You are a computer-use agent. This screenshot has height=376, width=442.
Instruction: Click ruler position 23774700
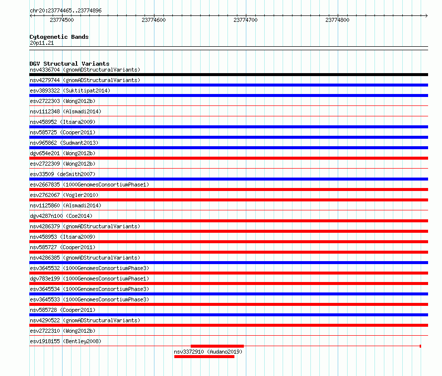click(x=245, y=20)
